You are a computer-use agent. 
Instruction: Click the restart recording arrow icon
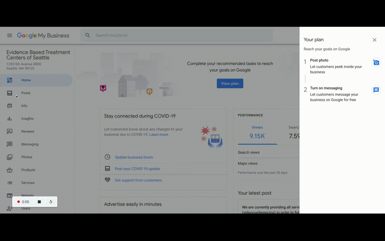click(x=51, y=202)
